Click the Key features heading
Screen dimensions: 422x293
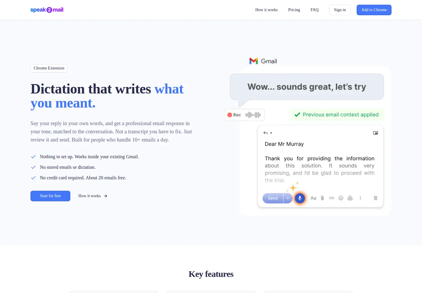211,274
